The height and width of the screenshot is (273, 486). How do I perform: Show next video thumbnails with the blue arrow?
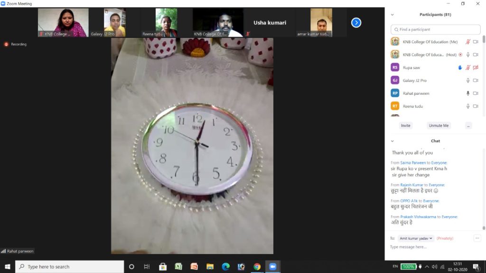356,23
